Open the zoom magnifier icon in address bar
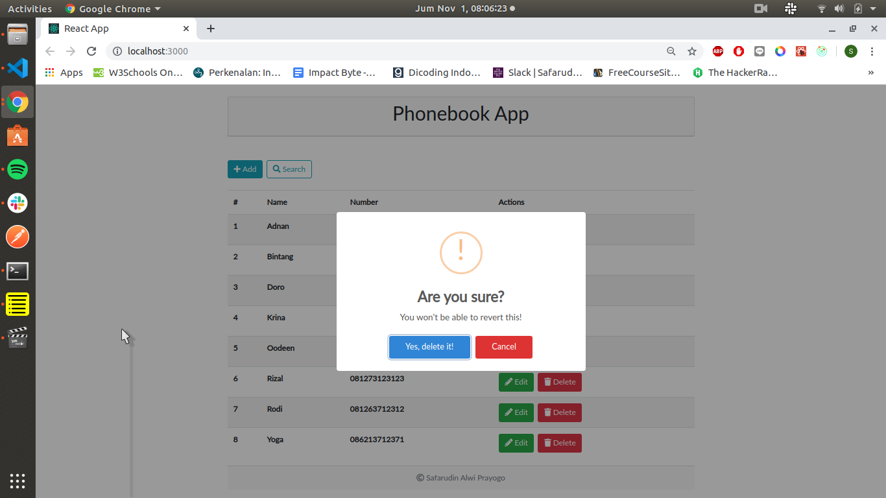This screenshot has height=498, width=886. (671, 51)
